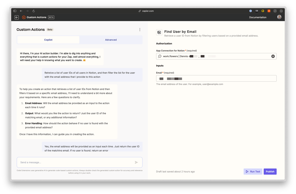
Task: Click the send message paper plane icon
Action: [x=136, y=162]
